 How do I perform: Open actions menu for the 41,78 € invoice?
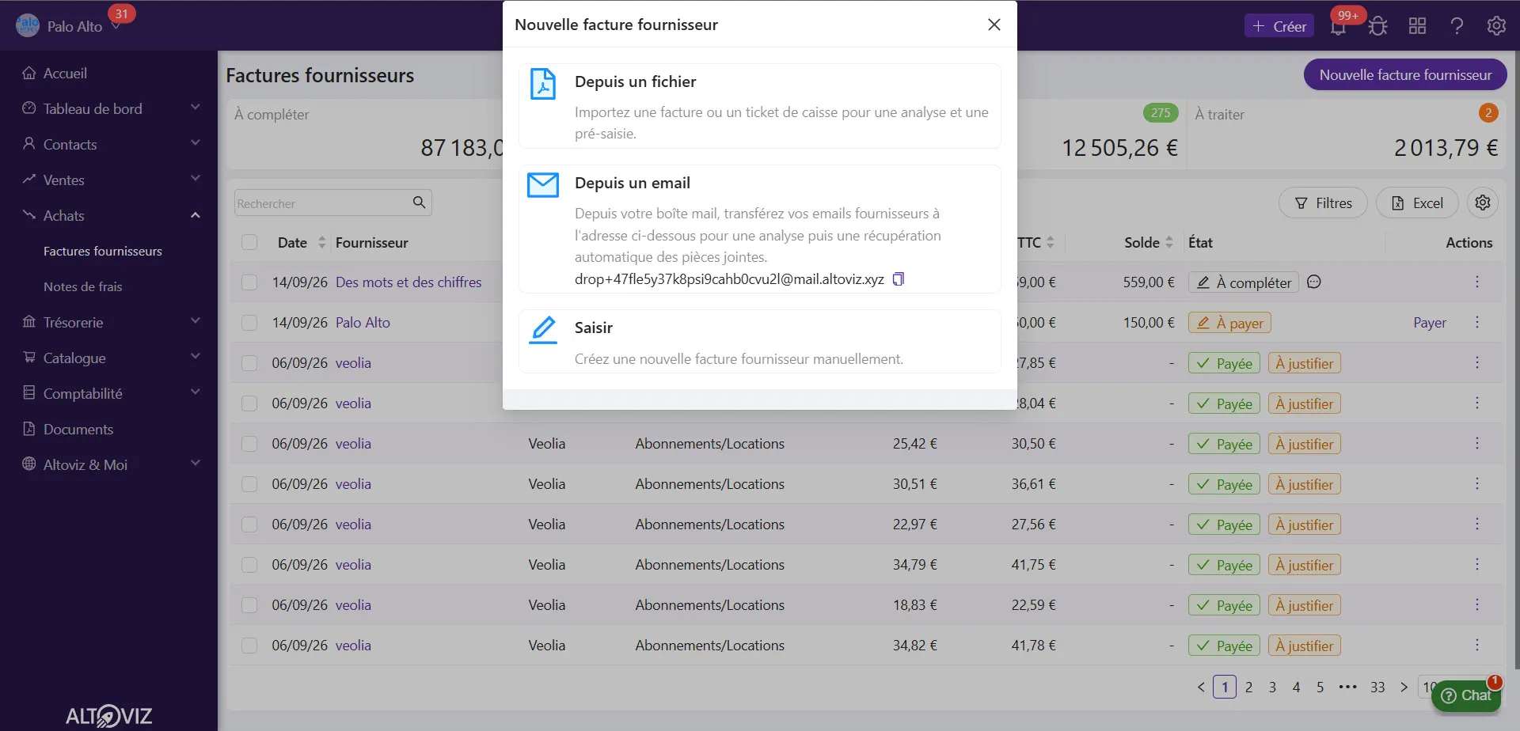coord(1477,645)
